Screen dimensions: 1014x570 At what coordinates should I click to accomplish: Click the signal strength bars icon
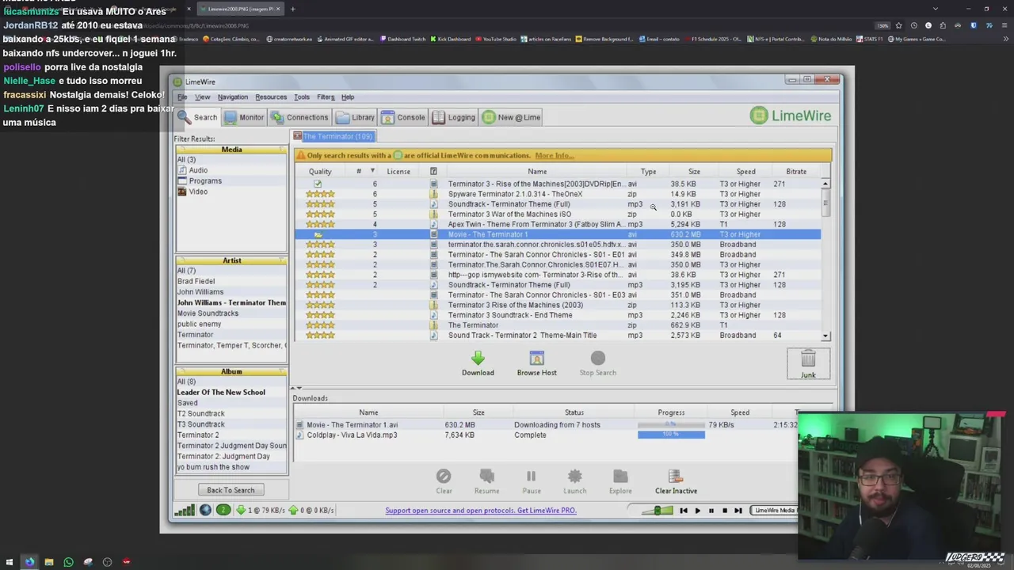(185, 510)
